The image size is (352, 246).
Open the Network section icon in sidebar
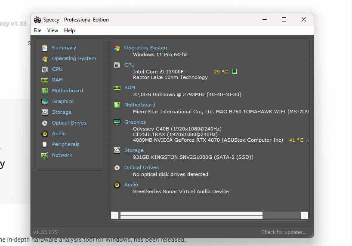45,155
